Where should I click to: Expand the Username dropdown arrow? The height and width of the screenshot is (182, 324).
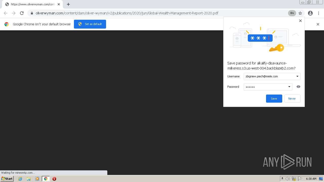297,76
